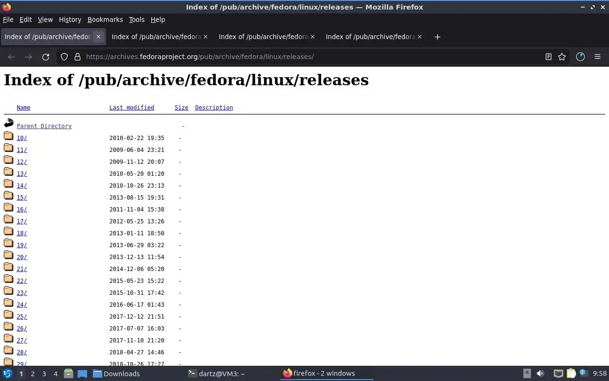This screenshot has width=609, height=381.
Task: Click the folder icon next to 25/
Action: tap(9, 315)
